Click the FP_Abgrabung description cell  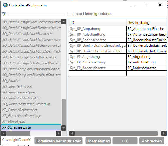146,56
